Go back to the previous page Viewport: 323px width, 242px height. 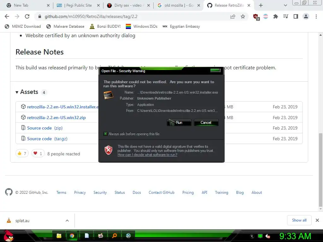7,16
